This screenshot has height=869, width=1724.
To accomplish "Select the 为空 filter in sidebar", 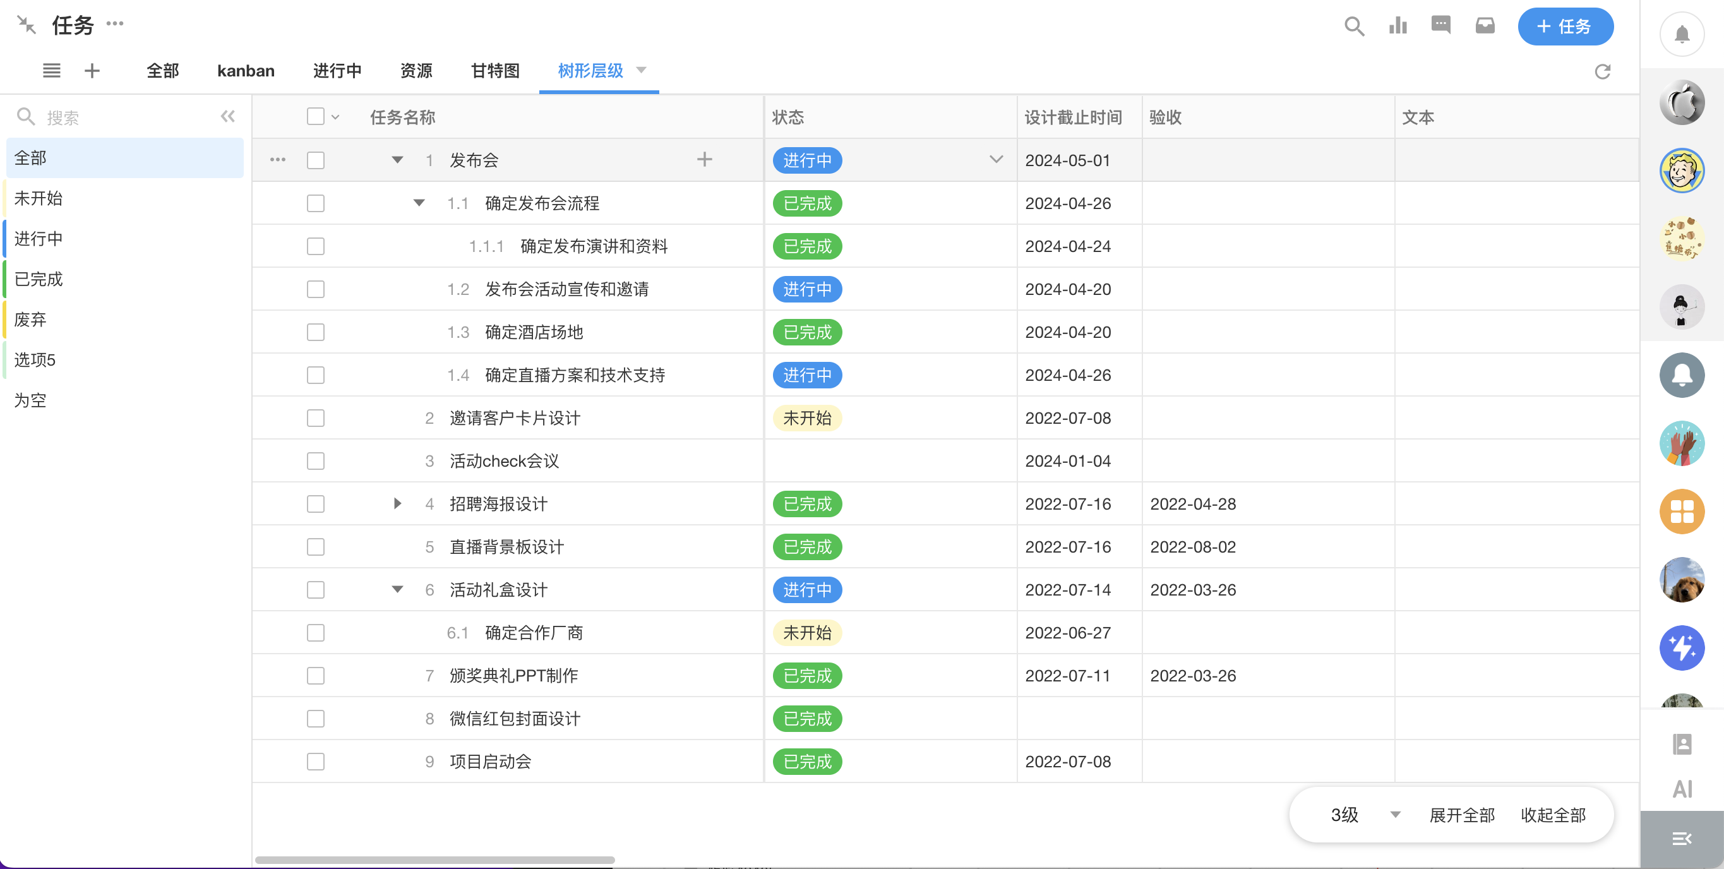I will (x=124, y=400).
